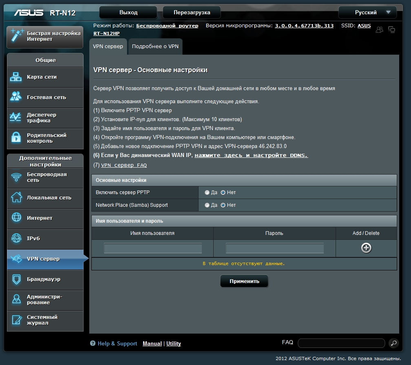
Task: Click the Пароль input field
Action: point(275,248)
